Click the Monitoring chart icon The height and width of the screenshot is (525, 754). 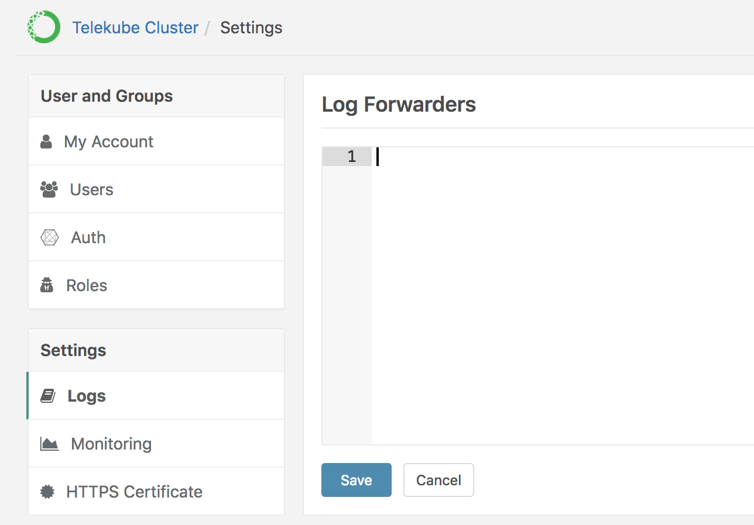coord(49,444)
